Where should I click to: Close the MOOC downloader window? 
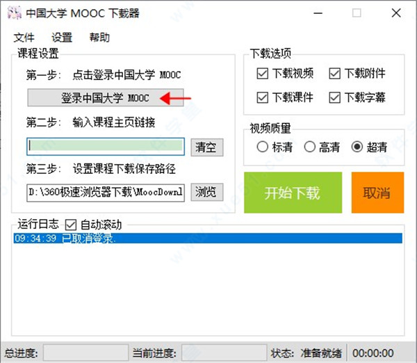click(396, 13)
